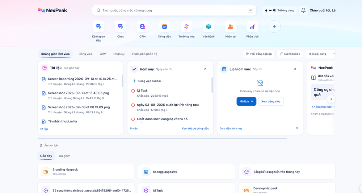Open Xem tất cả công việc link
The height and width of the screenshot is (193, 362).
[x=195, y=128]
